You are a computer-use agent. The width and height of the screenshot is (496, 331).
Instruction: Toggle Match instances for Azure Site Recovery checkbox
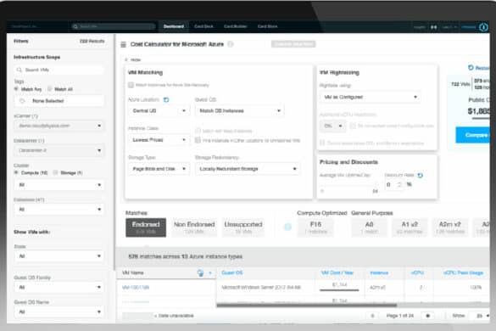[131, 85]
